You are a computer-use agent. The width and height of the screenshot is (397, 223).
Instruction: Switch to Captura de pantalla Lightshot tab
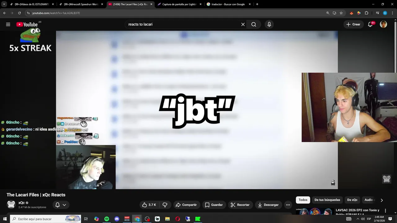pyautogui.click(x=180, y=4)
